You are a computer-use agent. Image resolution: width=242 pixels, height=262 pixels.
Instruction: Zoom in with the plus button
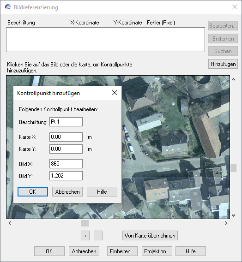pos(85,236)
